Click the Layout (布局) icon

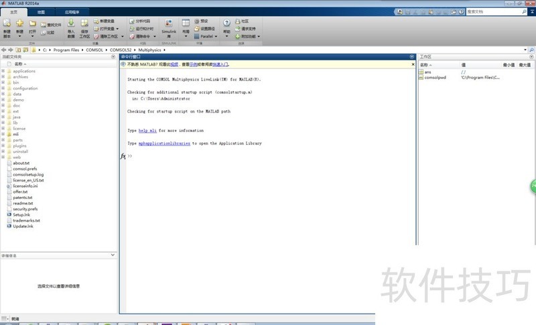click(x=186, y=23)
